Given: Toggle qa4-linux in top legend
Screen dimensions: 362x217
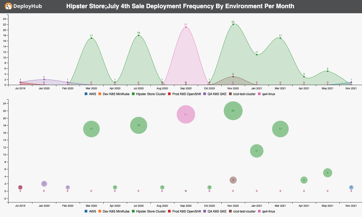Looking at the screenshot, I should pyautogui.click(x=266, y=94).
